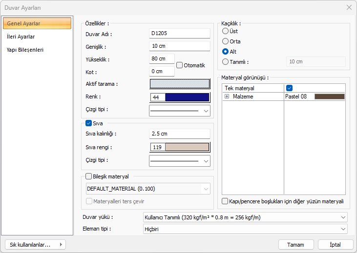Select the Orta offset option
The image size is (357, 253).
[225, 41]
